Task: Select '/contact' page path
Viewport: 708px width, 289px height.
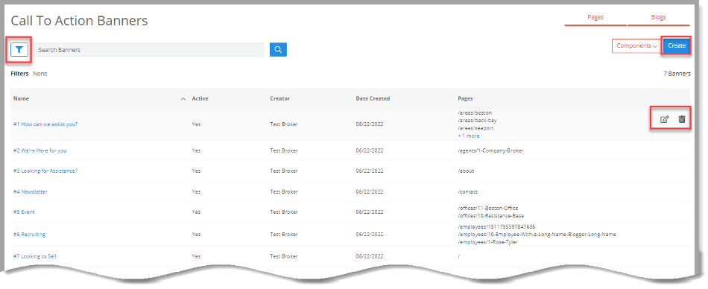Action: 468,192
